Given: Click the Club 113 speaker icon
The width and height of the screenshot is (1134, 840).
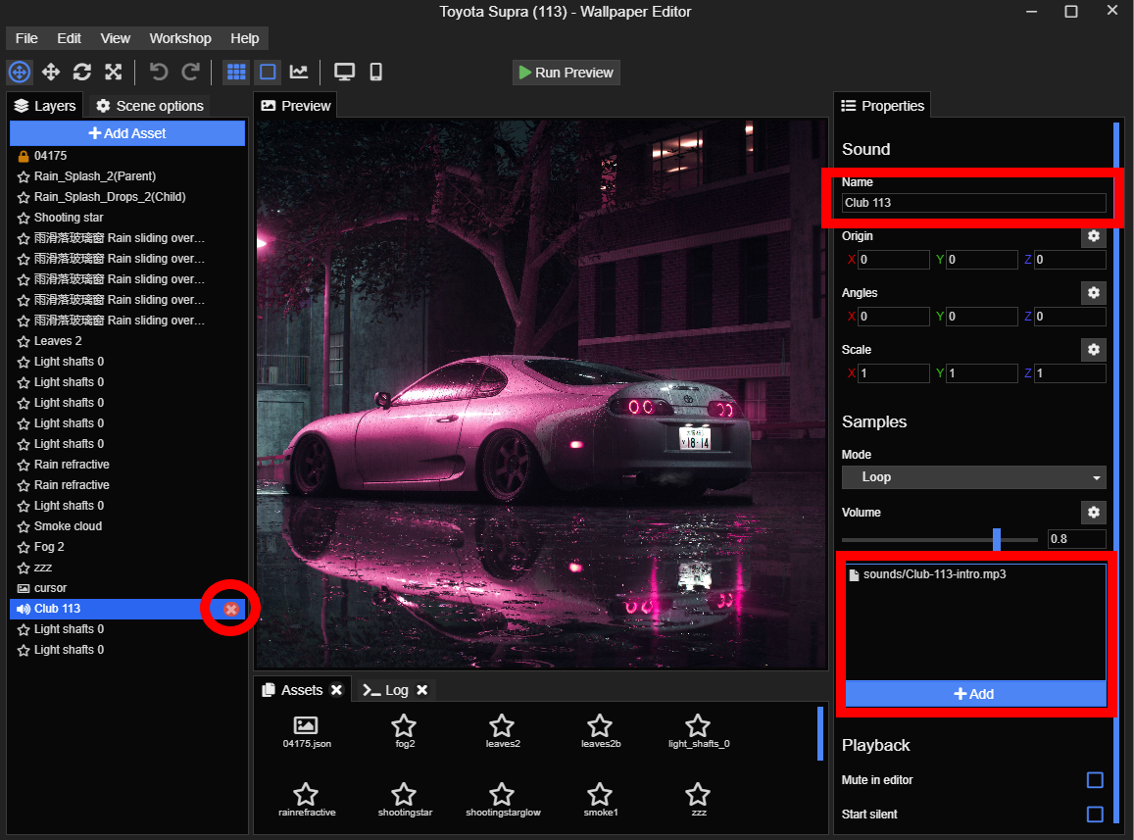Looking at the screenshot, I should [24, 610].
